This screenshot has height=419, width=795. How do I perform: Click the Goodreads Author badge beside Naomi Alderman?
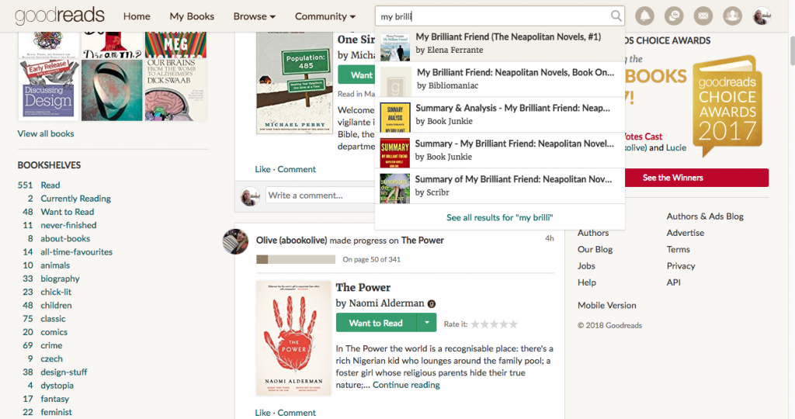(432, 303)
